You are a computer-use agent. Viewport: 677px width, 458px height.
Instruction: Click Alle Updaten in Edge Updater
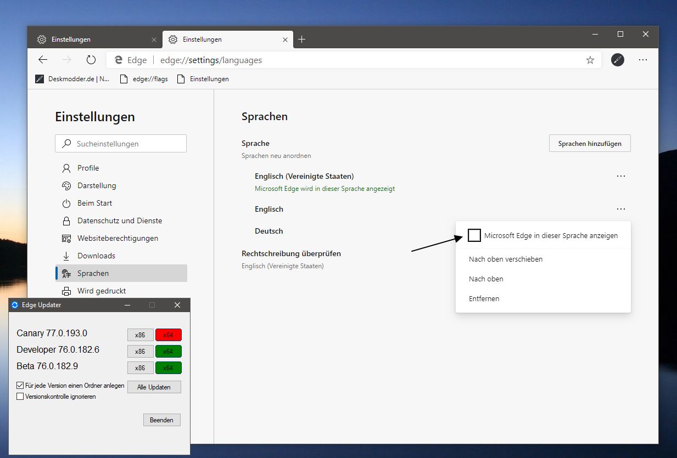(154, 387)
